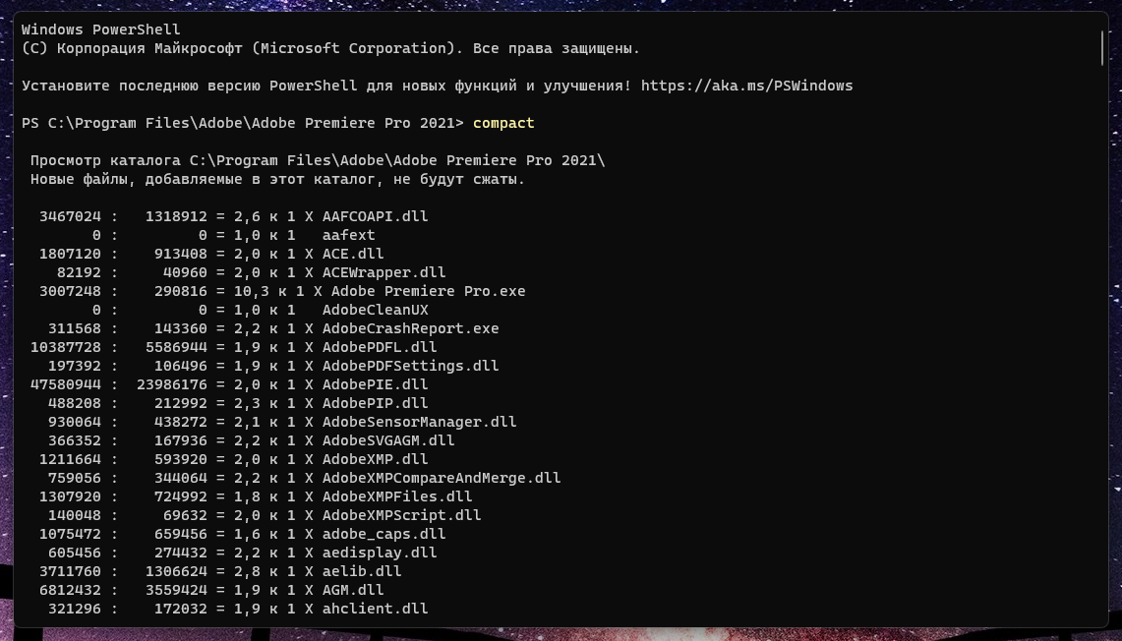Select the aedisplay.dll file name
The height and width of the screenshot is (641, 1122).
click(380, 551)
